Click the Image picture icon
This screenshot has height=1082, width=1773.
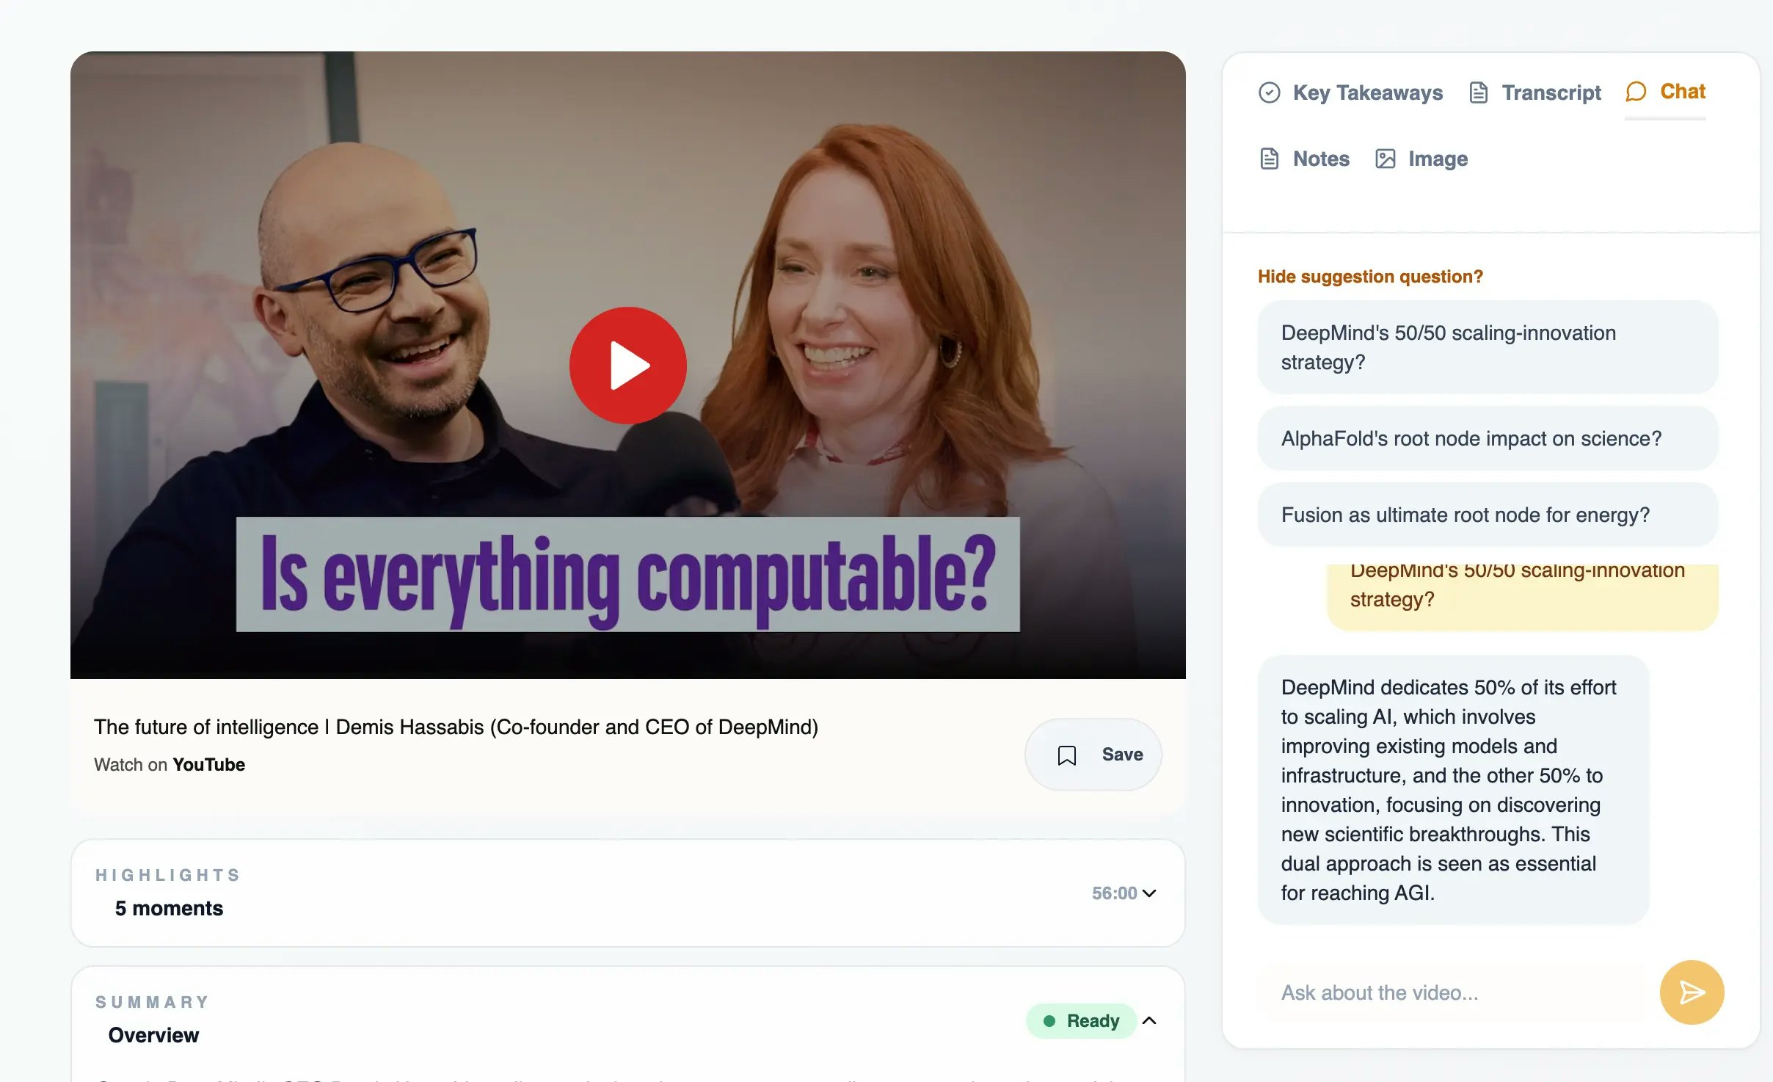(1385, 159)
